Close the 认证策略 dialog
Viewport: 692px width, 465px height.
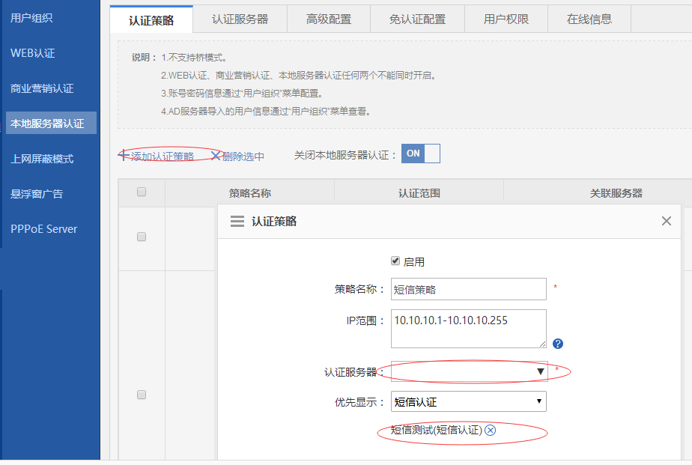666,221
